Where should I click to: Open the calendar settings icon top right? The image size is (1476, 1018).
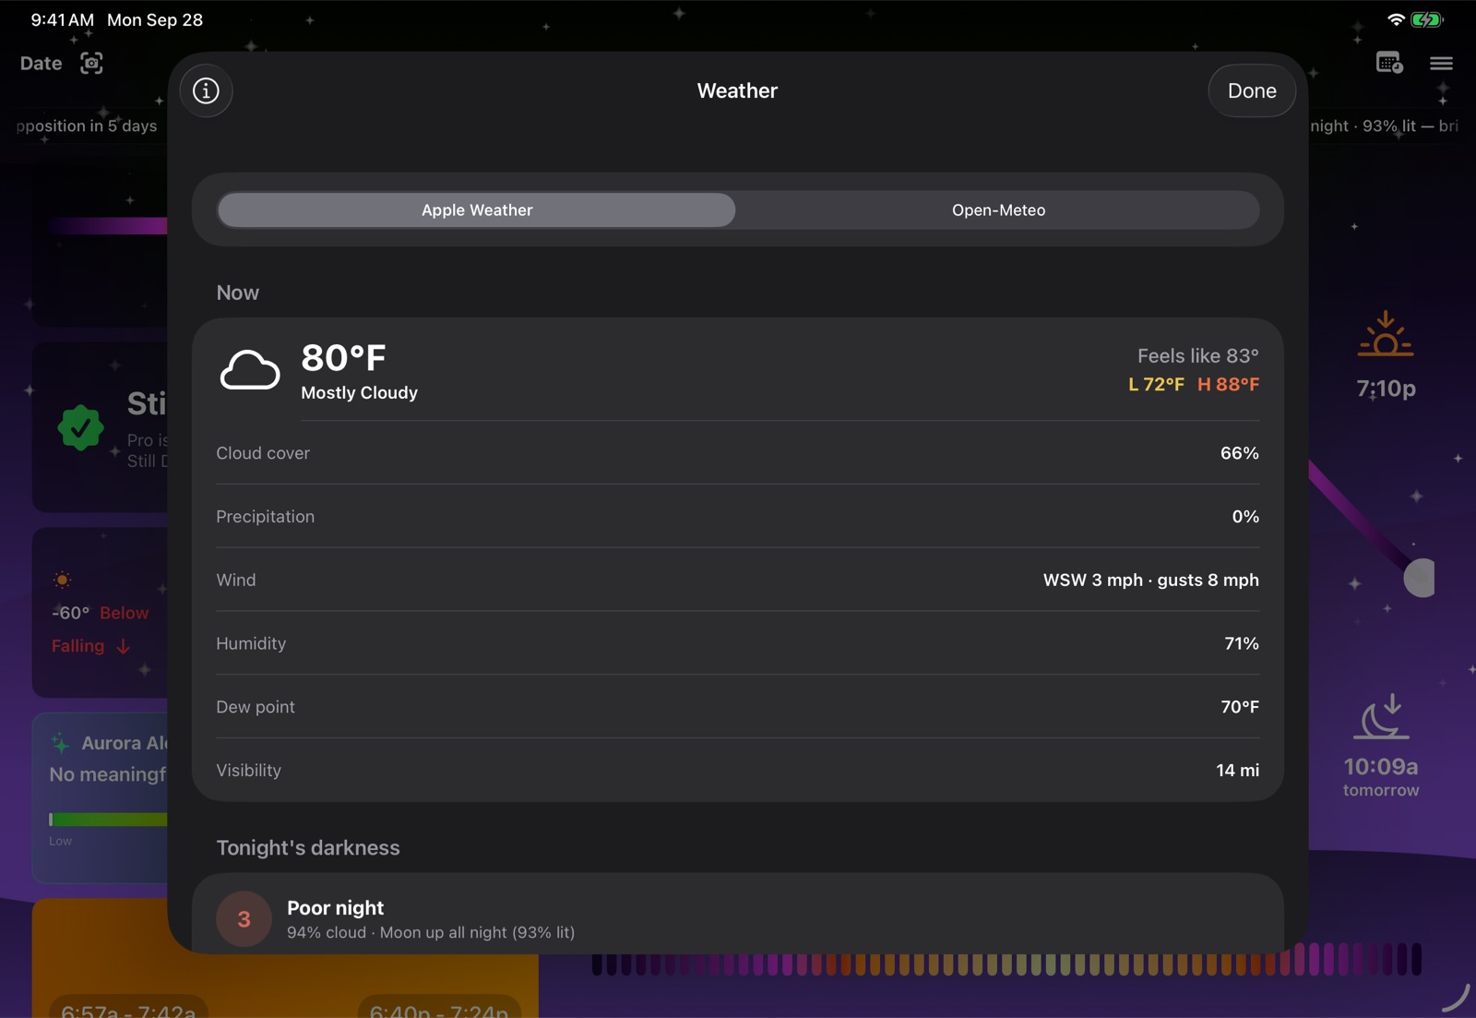pyautogui.click(x=1389, y=63)
